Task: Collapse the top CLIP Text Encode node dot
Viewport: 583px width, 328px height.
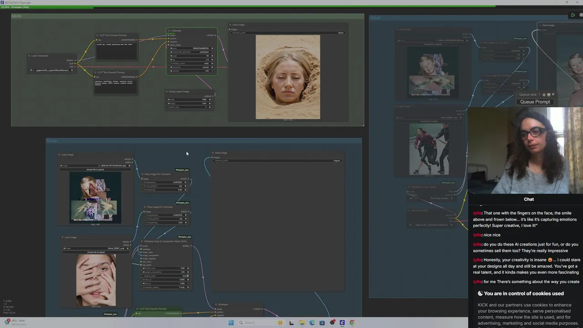Action: 97,35
